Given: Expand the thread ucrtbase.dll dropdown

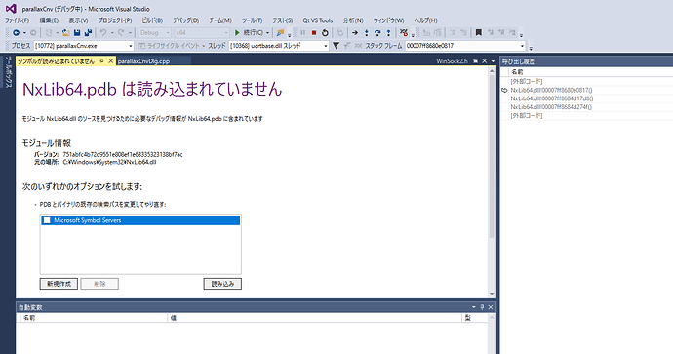Looking at the screenshot, I should 326,46.
